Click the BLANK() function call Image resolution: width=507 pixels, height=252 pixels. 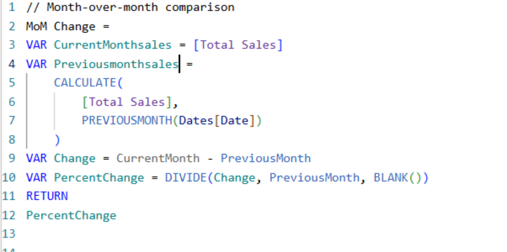[398, 178]
